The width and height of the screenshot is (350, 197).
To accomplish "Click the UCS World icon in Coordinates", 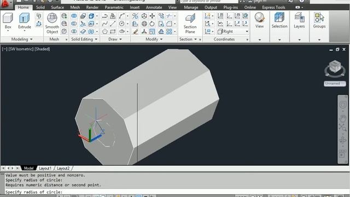I will tap(245, 16).
